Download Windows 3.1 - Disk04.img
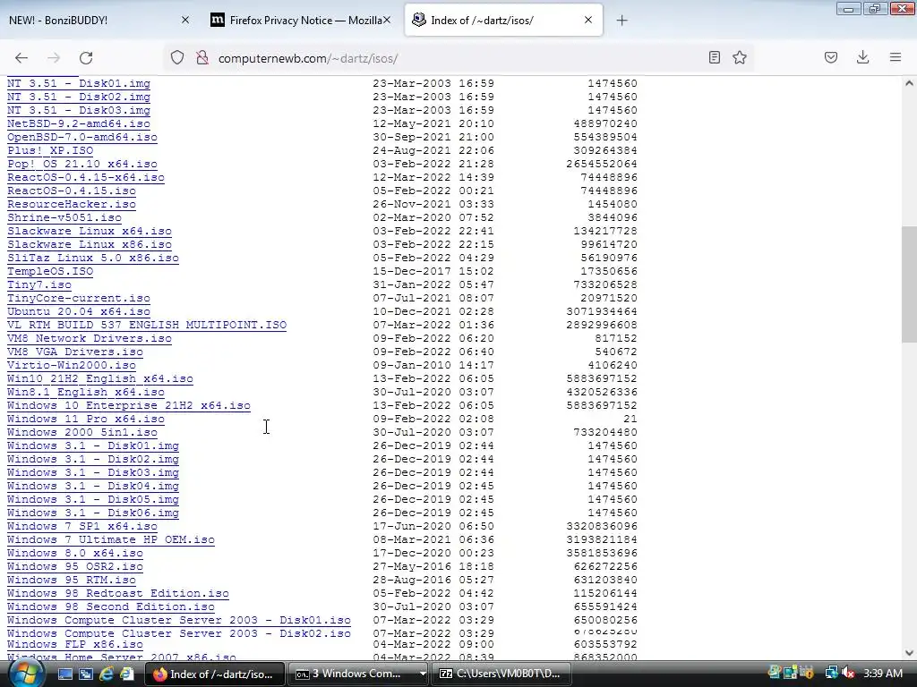Viewport: 917px width, 687px height. coord(92,487)
